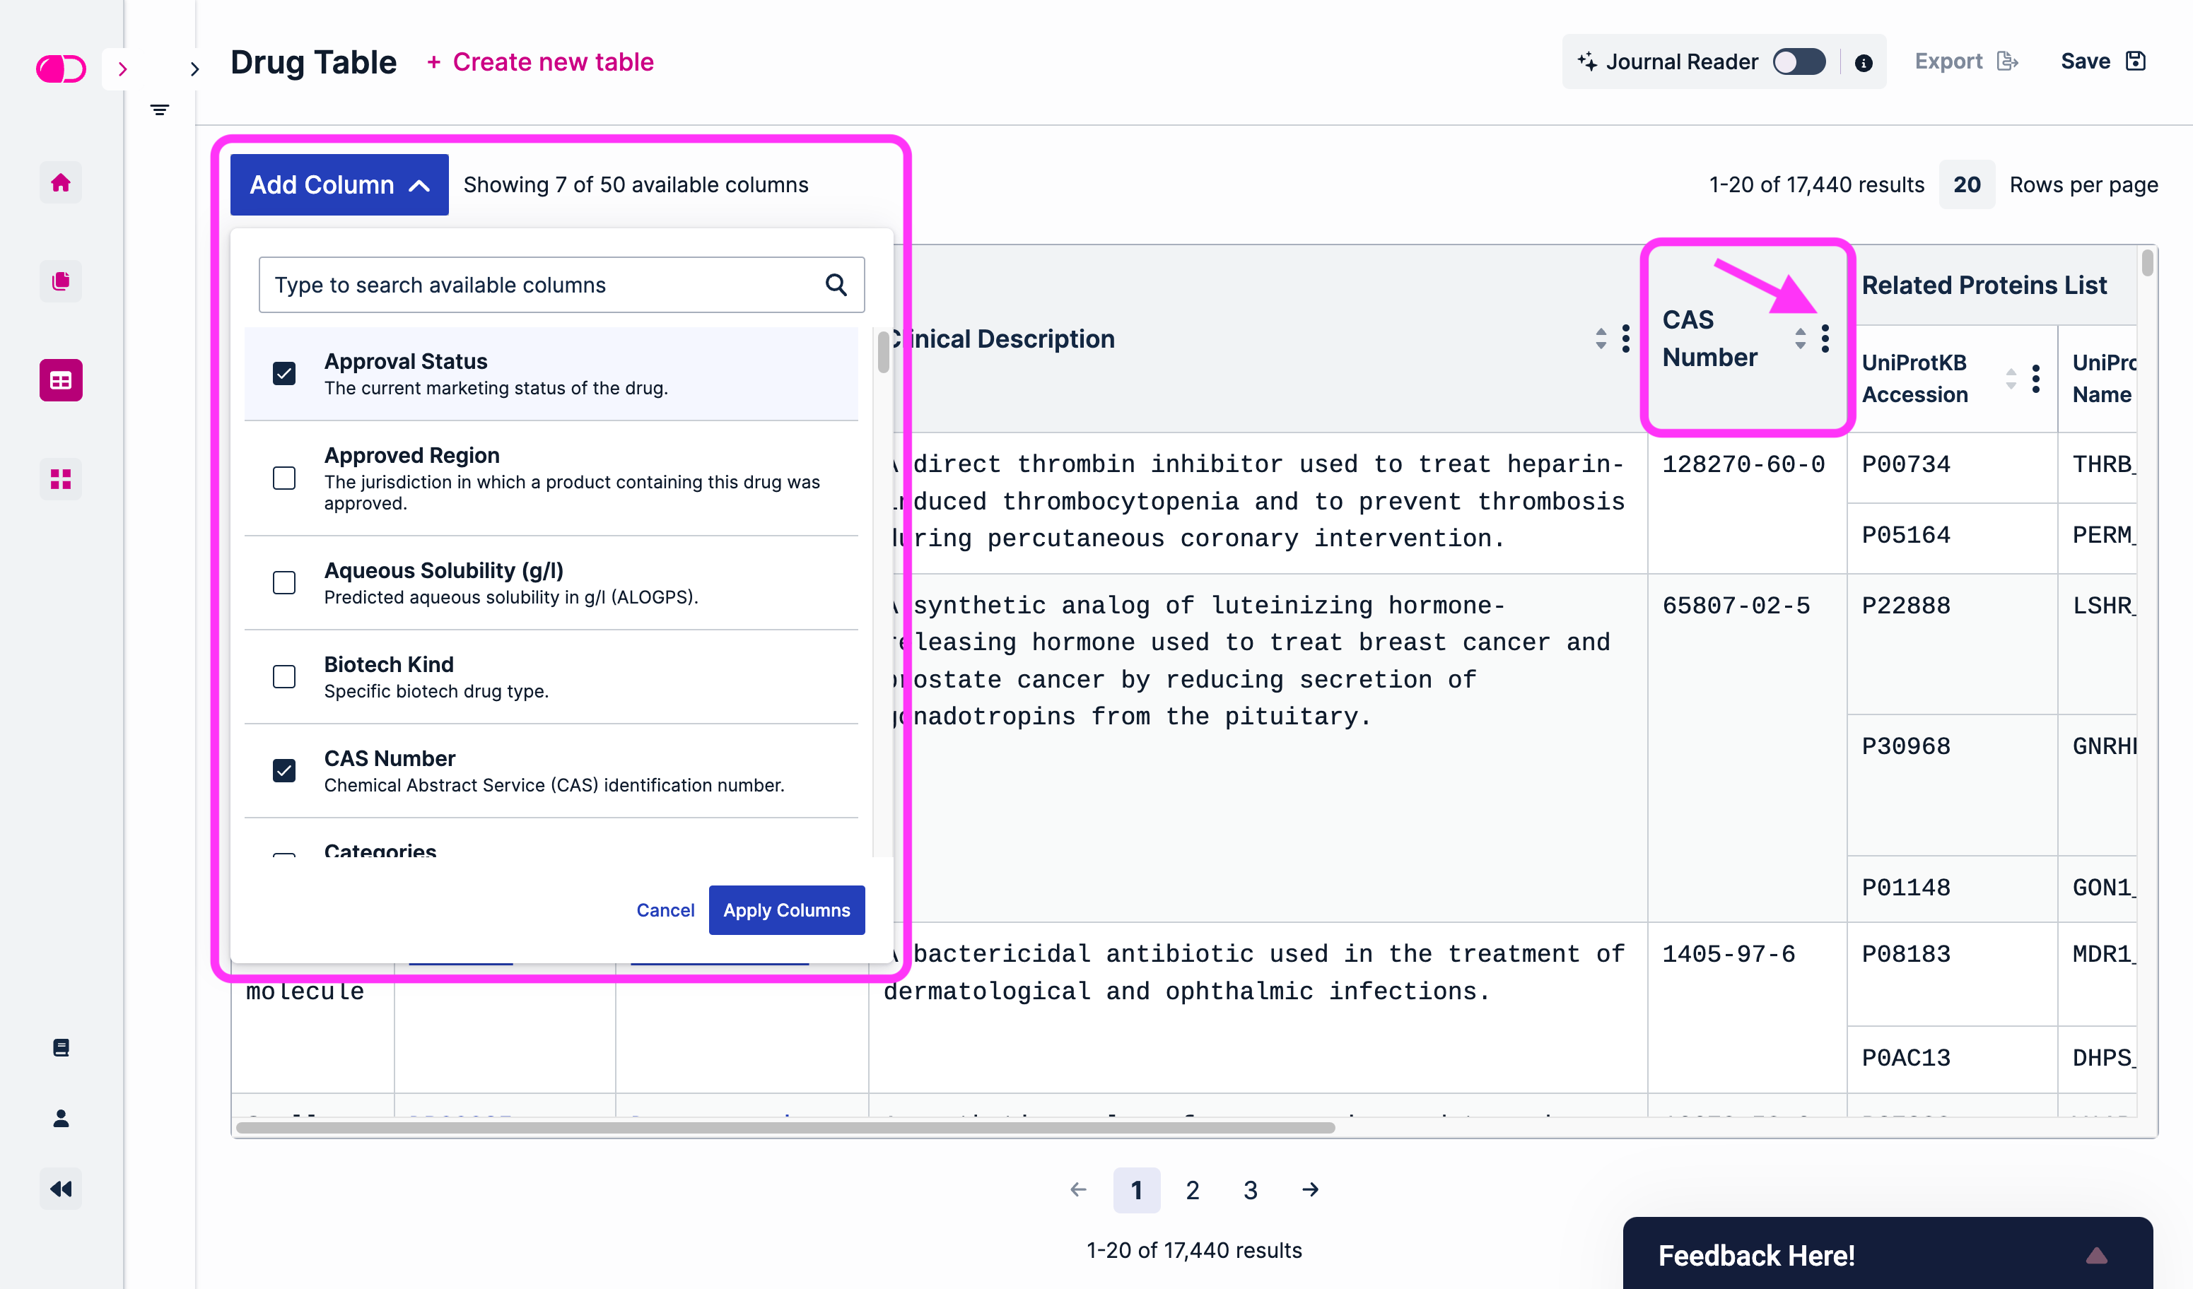Toggle the Journal Reader switch
Screen dimensions: 2193x1289
[x=1799, y=61]
